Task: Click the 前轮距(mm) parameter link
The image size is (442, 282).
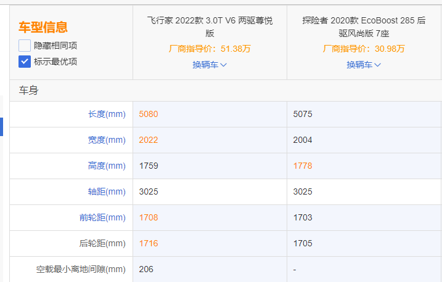Action: (x=102, y=217)
